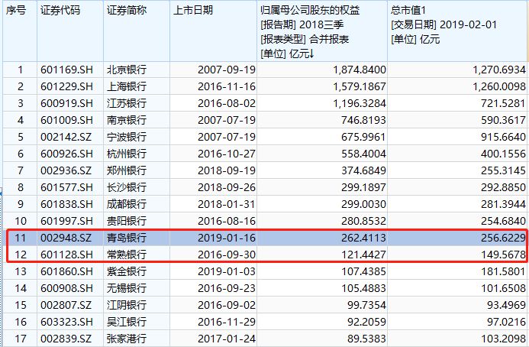Click market cap 915.6640
Image resolution: width=529 pixels, height=347 pixels.
click(x=503, y=137)
